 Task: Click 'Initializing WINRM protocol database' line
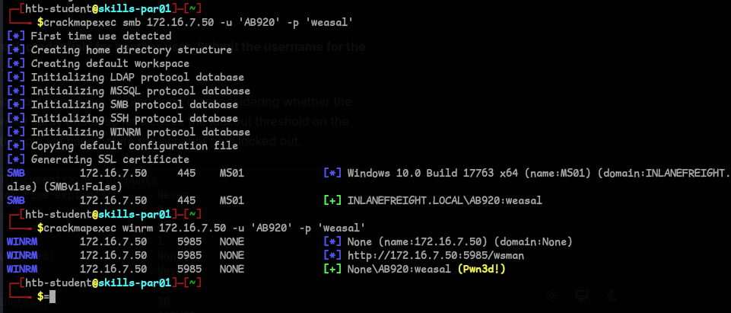[x=140, y=132]
